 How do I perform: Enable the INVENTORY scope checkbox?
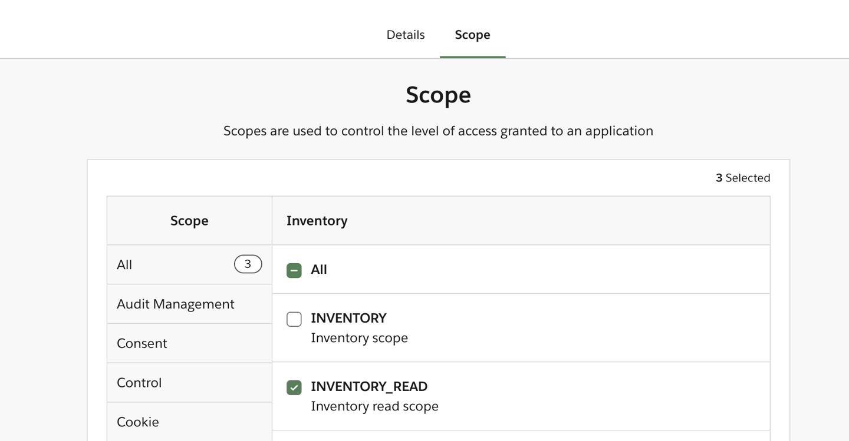point(294,319)
